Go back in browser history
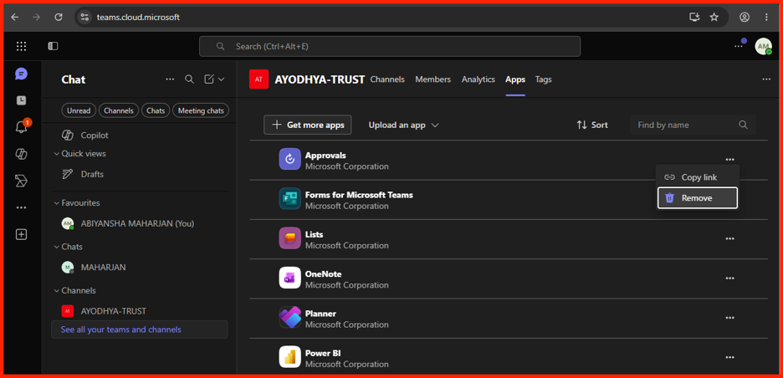Viewport: 783px width, 378px height. pos(15,18)
